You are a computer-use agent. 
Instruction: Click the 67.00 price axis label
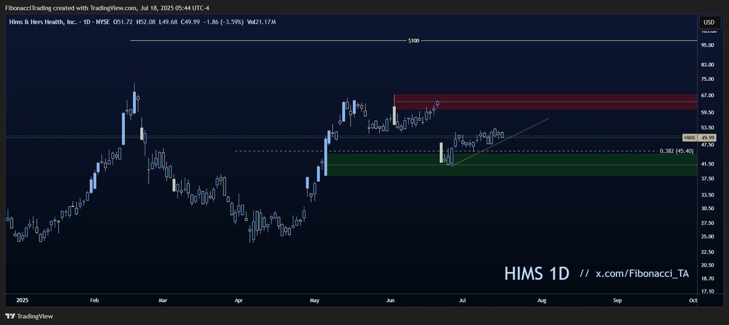click(x=707, y=95)
